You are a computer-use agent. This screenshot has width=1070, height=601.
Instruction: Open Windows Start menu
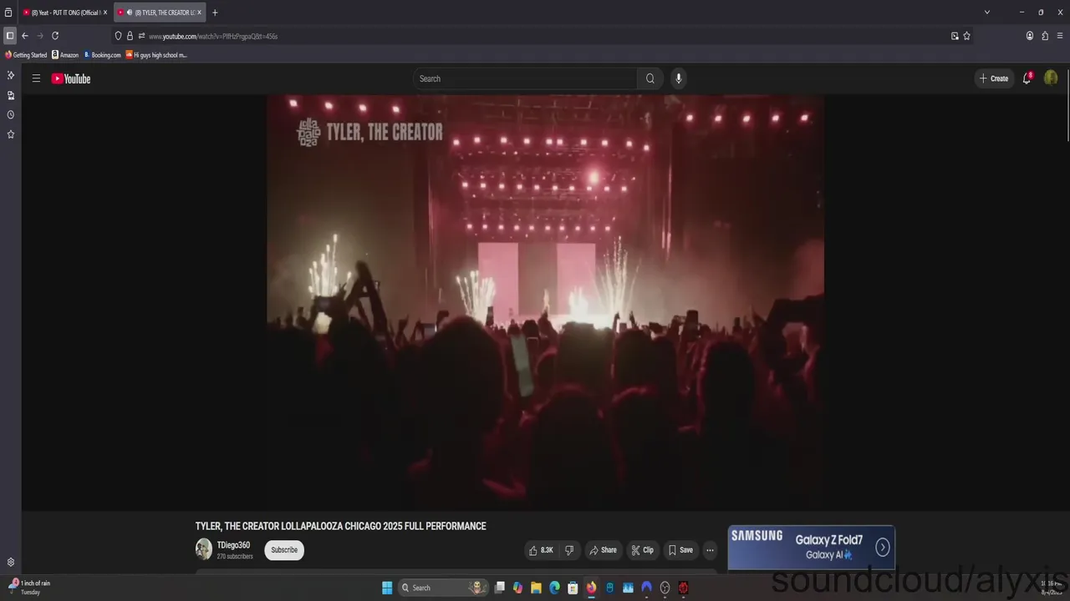387,588
